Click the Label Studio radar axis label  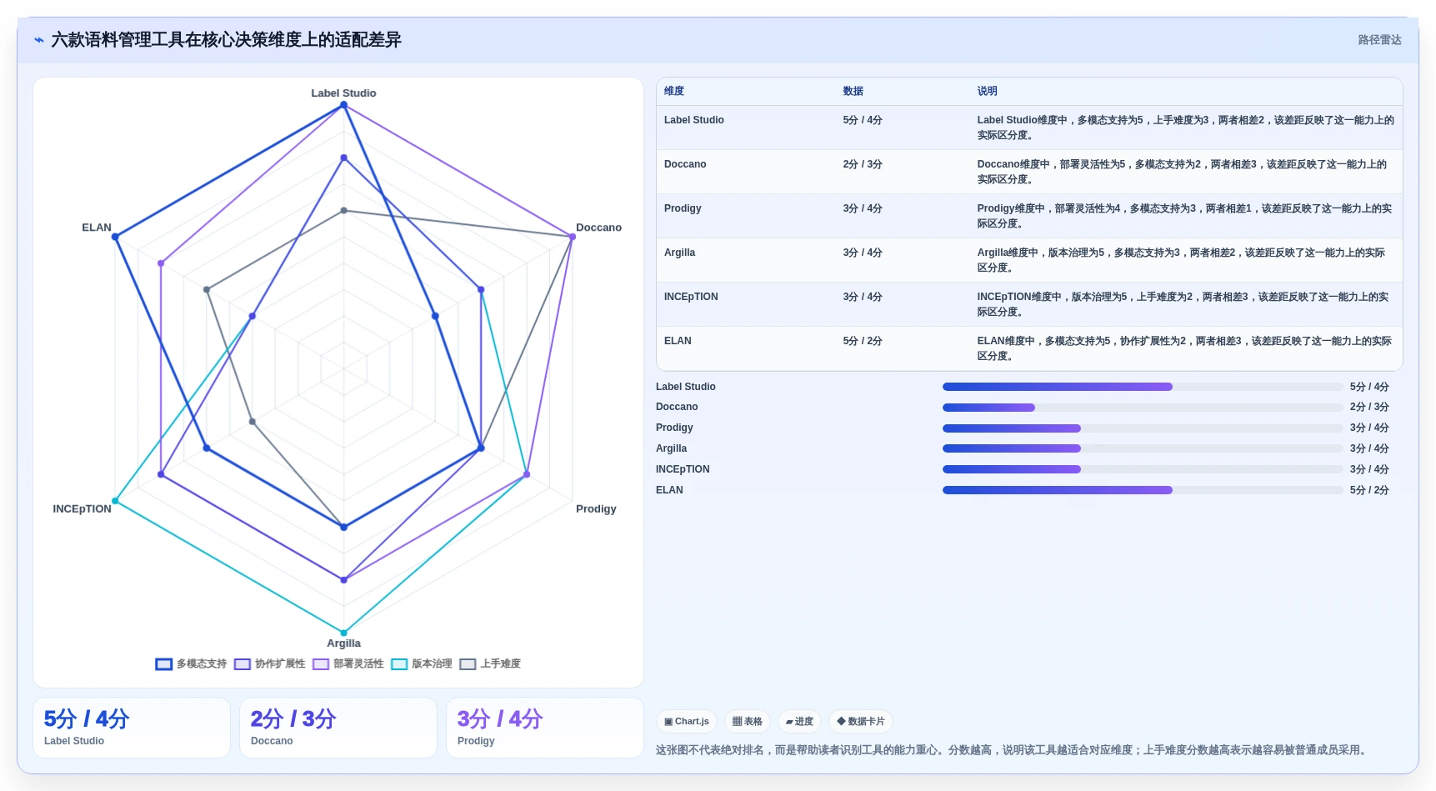coord(343,93)
